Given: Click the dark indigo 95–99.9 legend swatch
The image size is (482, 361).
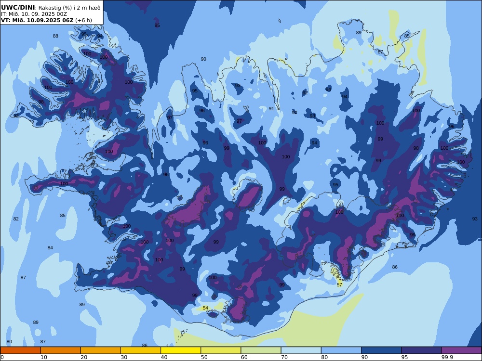Looking at the screenshot, I should click(421, 350).
